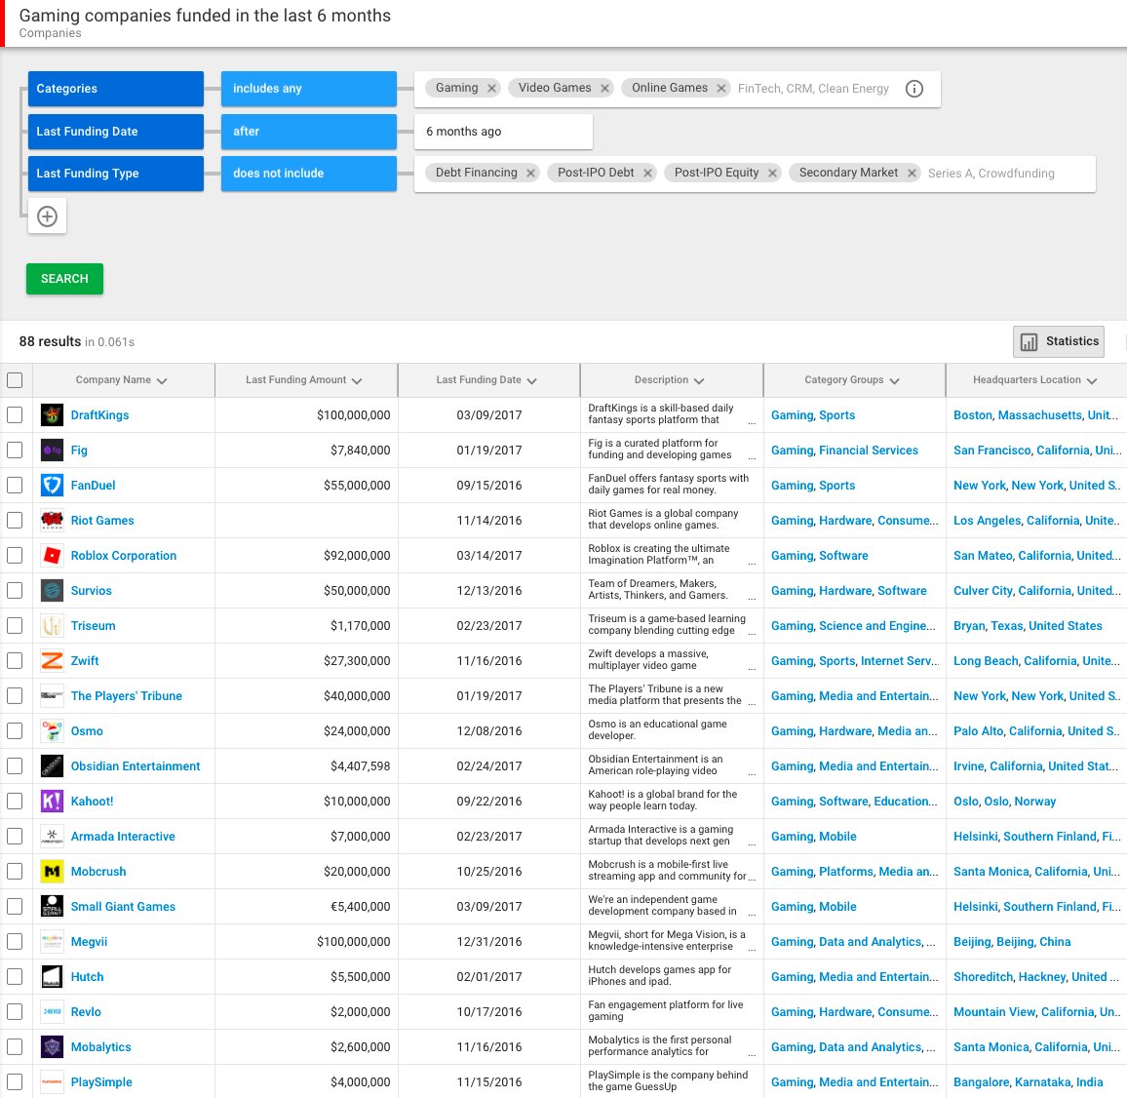The width and height of the screenshot is (1127, 1098).
Task: Change the 'after' date operator
Action: pos(309,132)
